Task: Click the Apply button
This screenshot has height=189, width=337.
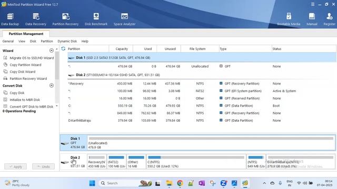Action: pos(15,166)
